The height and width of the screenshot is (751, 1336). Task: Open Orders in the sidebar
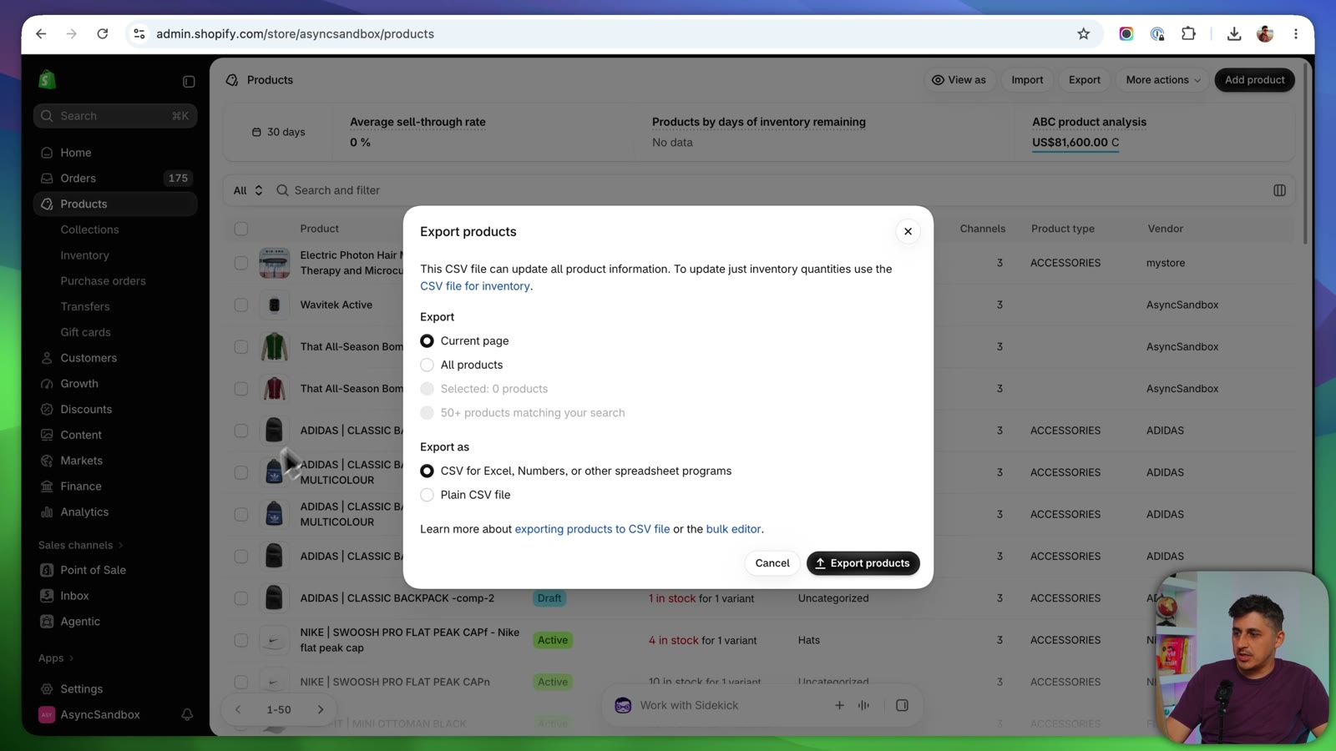pos(115,179)
